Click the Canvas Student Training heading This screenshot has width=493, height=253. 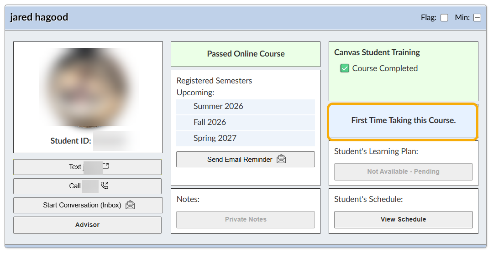377,52
